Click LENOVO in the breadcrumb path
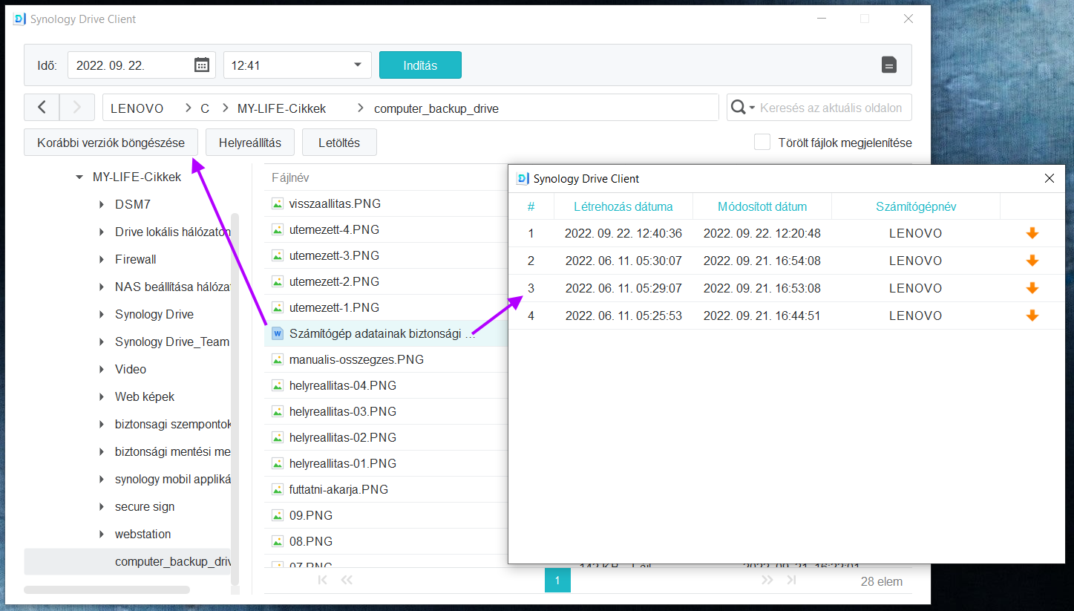Image resolution: width=1074 pixels, height=611 pixels. tap(137, 108)
